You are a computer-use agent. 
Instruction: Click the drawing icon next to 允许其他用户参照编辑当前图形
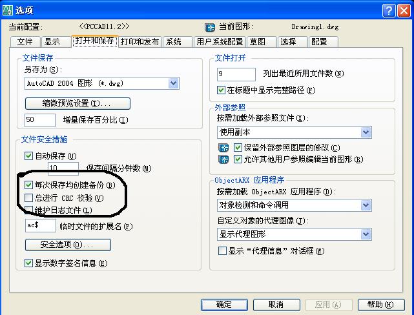tap(223, 159)
